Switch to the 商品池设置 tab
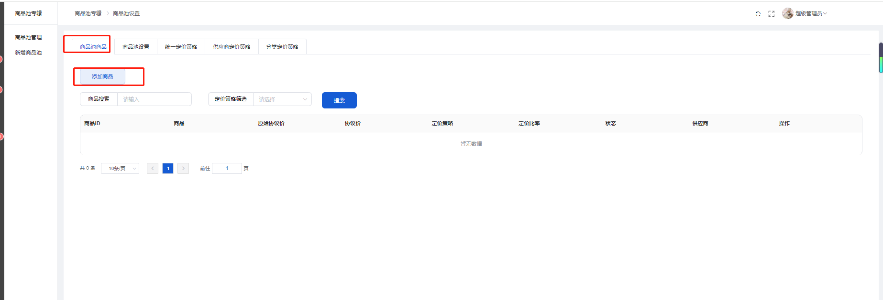883x300 pixels. click(136, 47)
